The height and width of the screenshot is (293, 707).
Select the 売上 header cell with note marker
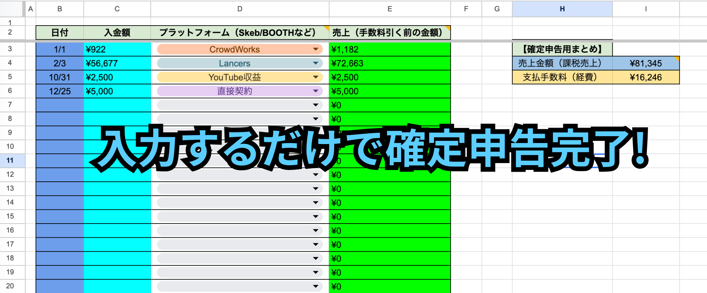coord(390,32)
